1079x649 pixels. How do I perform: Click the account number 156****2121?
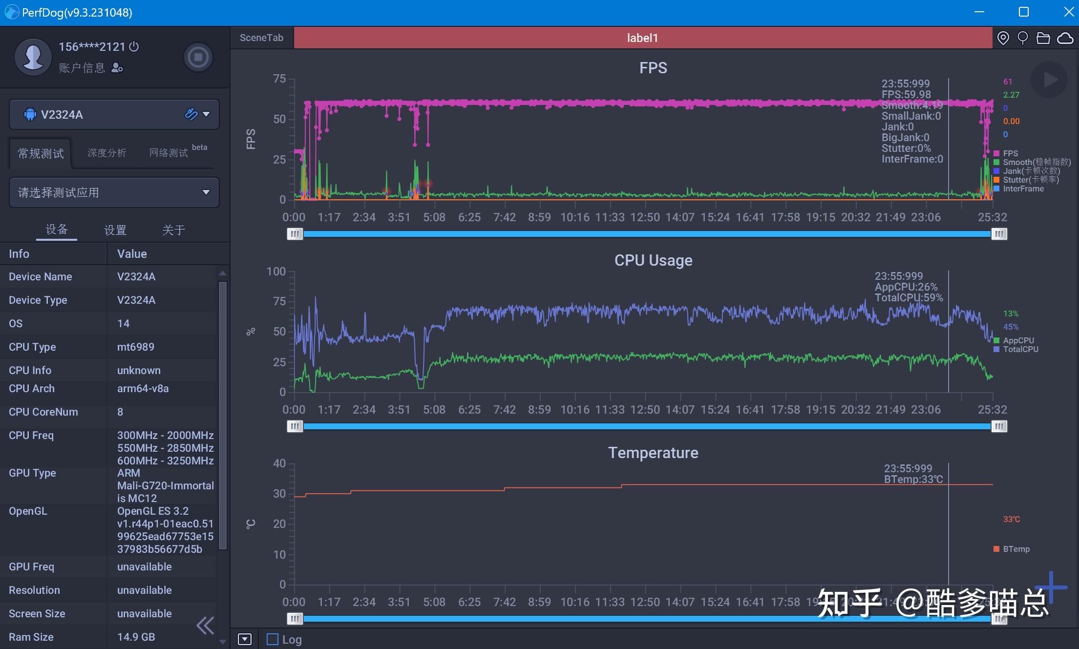click(92, 47)
